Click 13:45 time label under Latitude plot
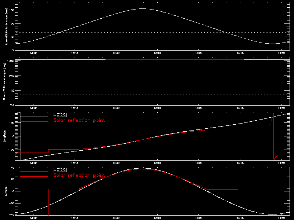294x220 pixels. click(157, 218)
